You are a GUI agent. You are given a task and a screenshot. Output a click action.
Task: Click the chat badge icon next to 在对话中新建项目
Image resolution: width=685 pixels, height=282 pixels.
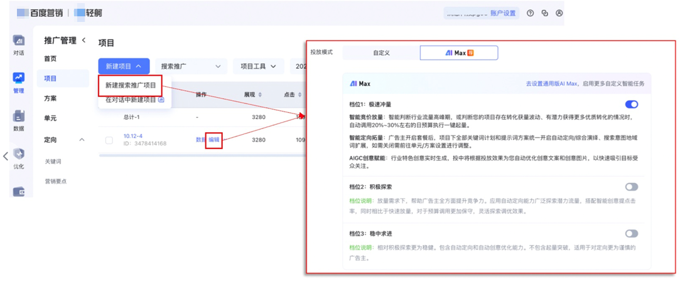[x=161, y=100]
